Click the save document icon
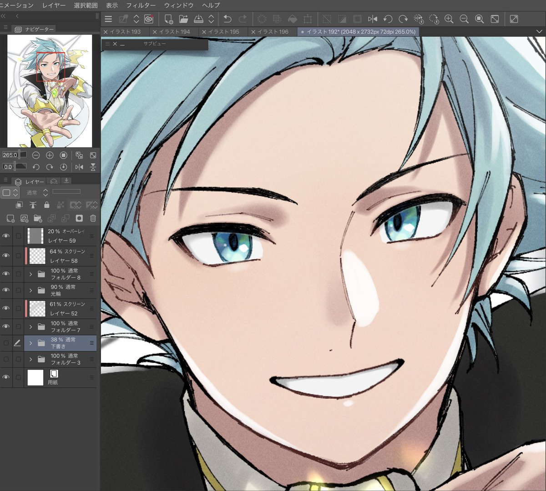Viewport: 546px width, 491px height. tap(199, 19)
